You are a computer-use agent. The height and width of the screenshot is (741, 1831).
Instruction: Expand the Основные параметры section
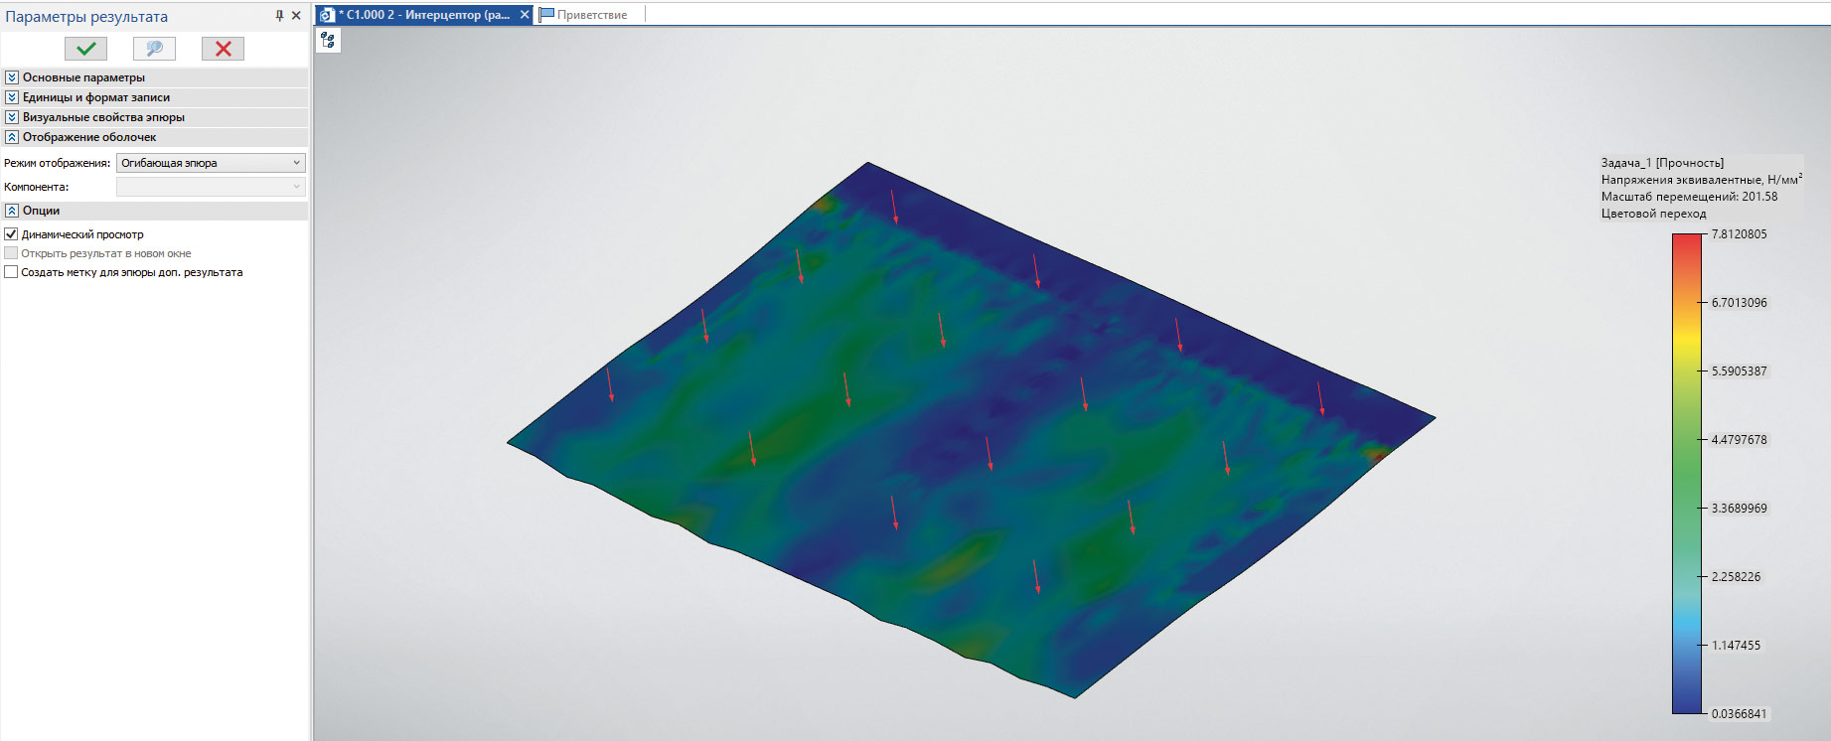pyautogui.click(x=12, y=77)
